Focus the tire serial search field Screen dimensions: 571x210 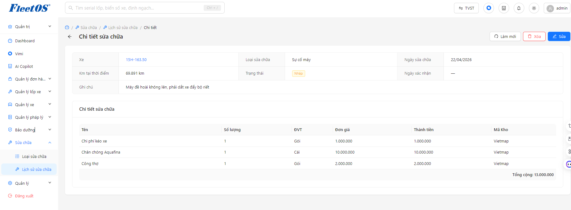145,8
